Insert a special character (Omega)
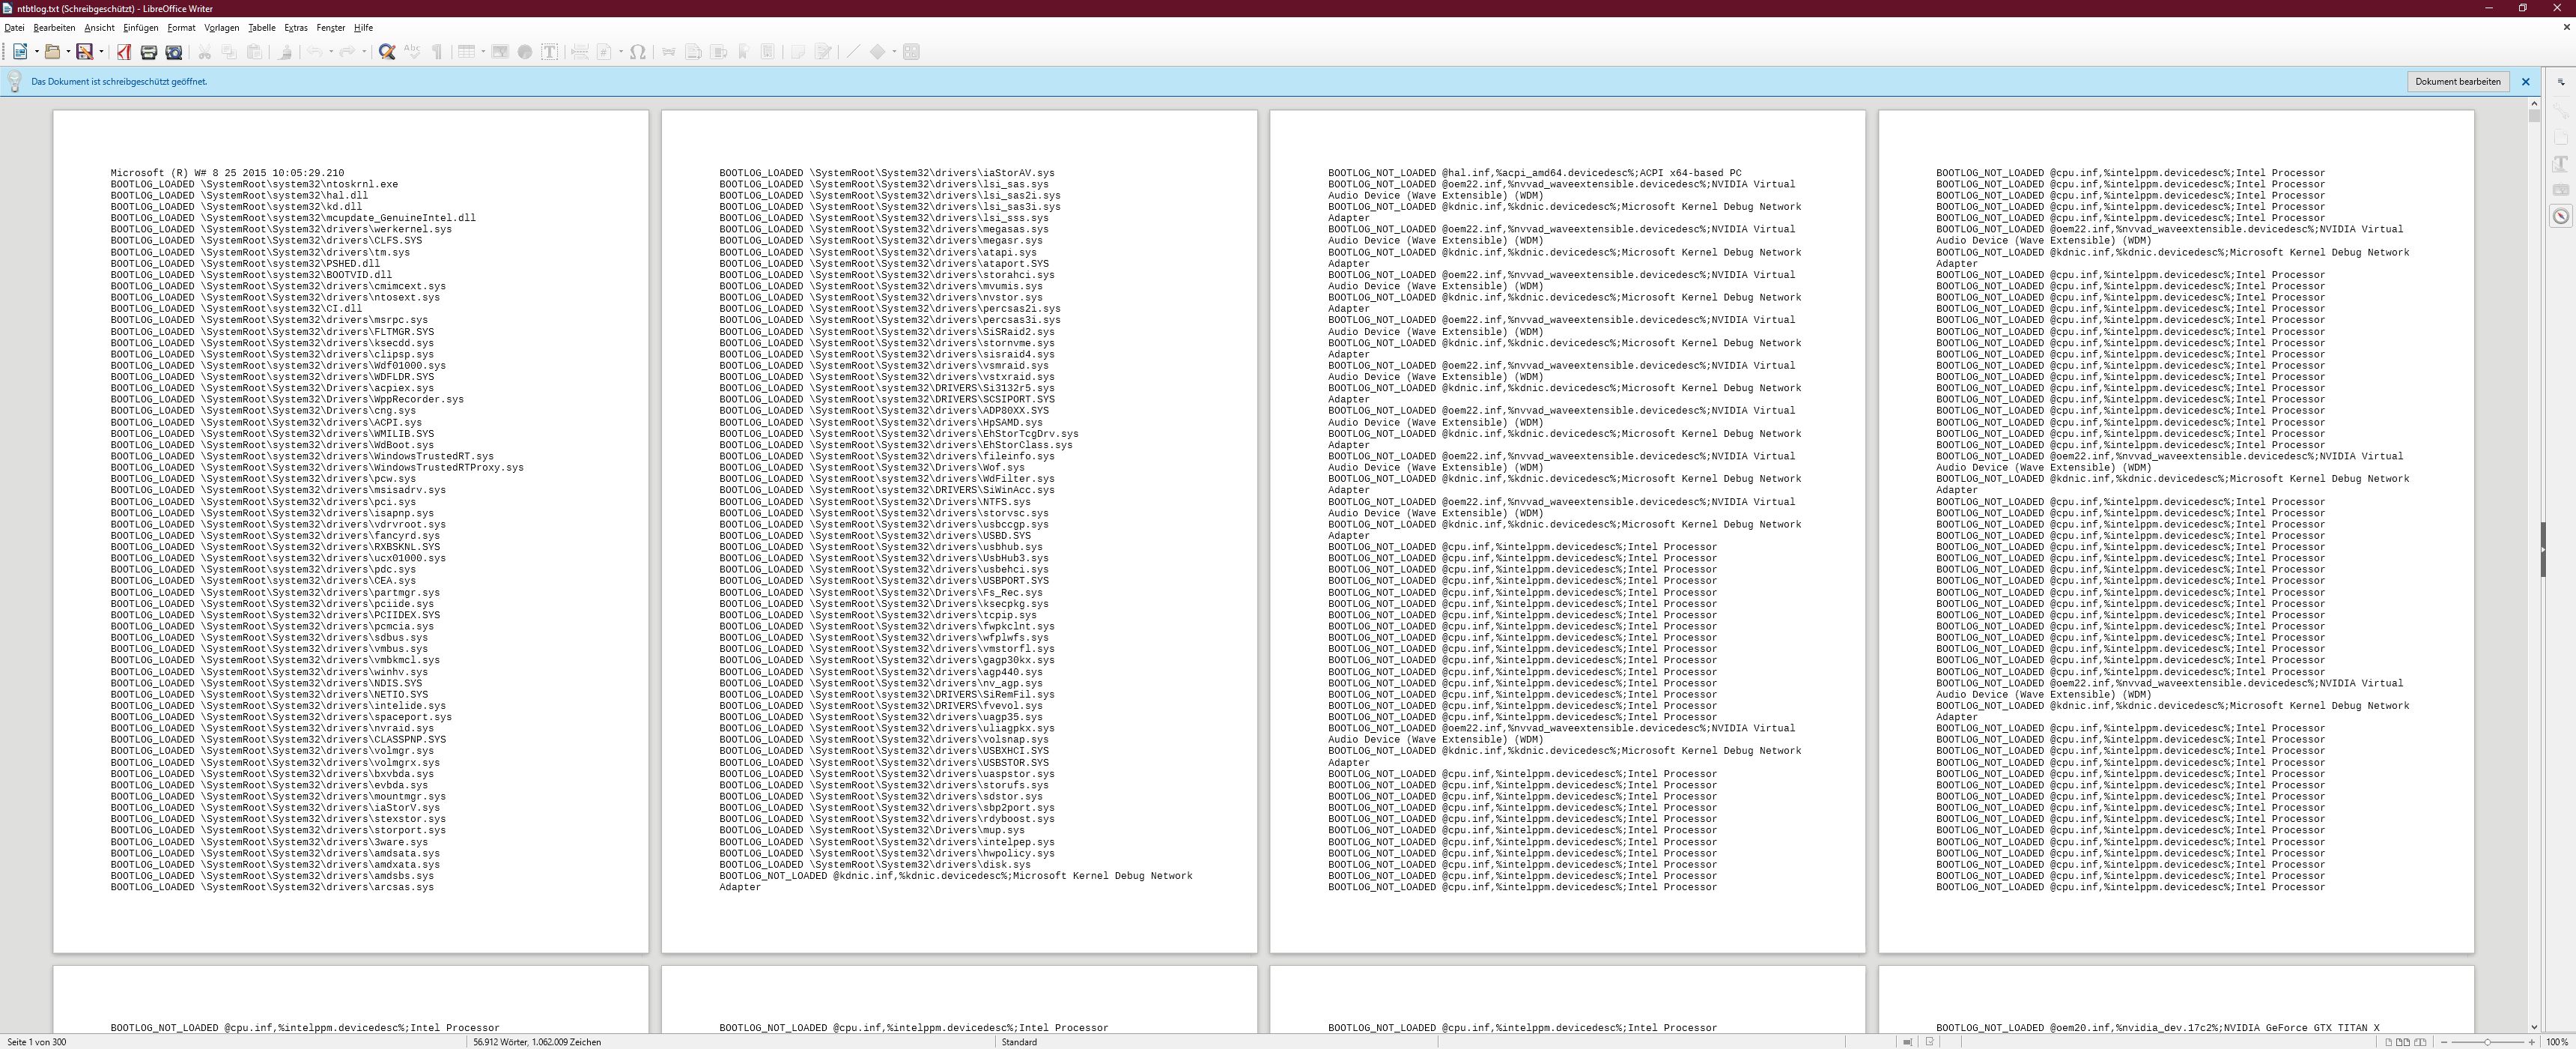The width and height of the screenshot is (2576, 1049). click(x=637, y=52)
